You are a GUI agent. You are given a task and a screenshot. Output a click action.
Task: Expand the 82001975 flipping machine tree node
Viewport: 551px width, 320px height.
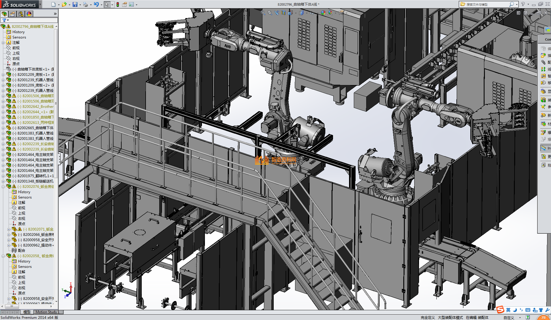[x=3, y=176]
